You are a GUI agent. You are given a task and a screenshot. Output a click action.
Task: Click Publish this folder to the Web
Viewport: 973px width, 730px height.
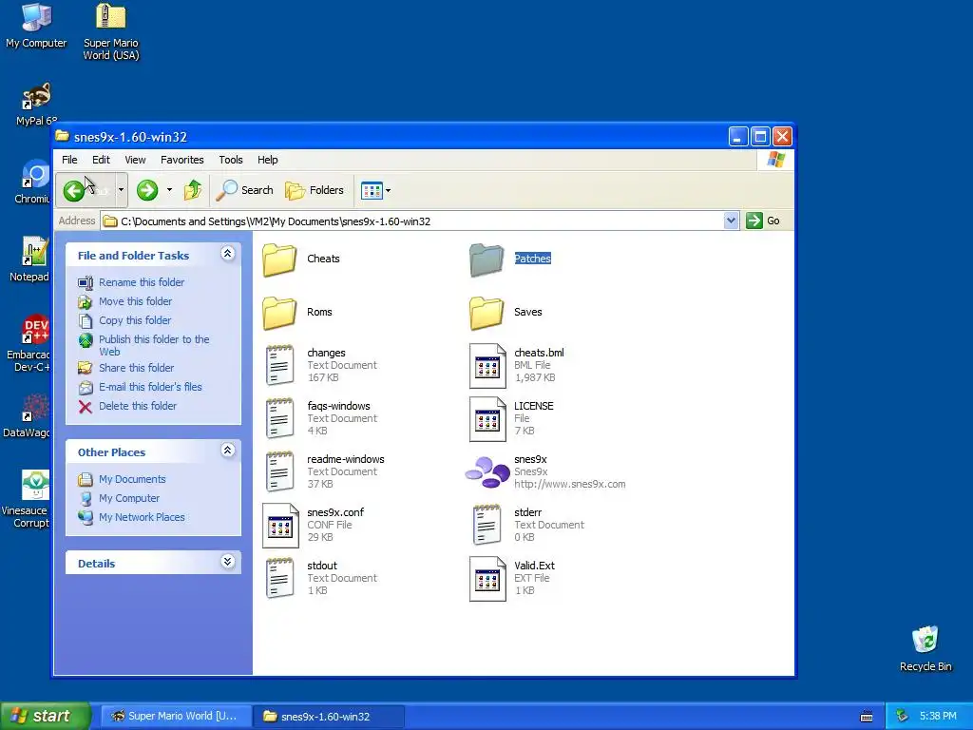[x=154, y=345]
